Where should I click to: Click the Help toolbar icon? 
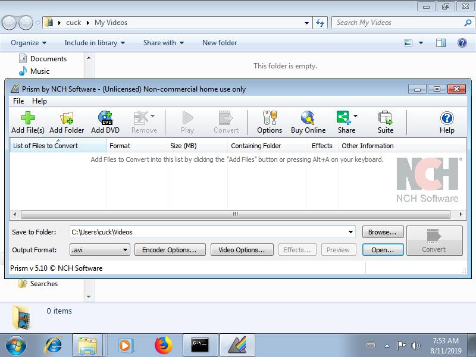(x=447, y=122)
